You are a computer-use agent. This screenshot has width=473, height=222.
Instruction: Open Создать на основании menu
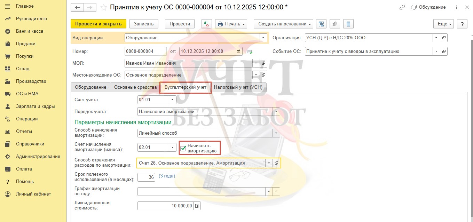coord(283,24)
